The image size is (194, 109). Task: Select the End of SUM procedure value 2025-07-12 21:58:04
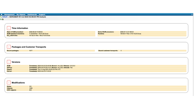(x=127, y=32)
